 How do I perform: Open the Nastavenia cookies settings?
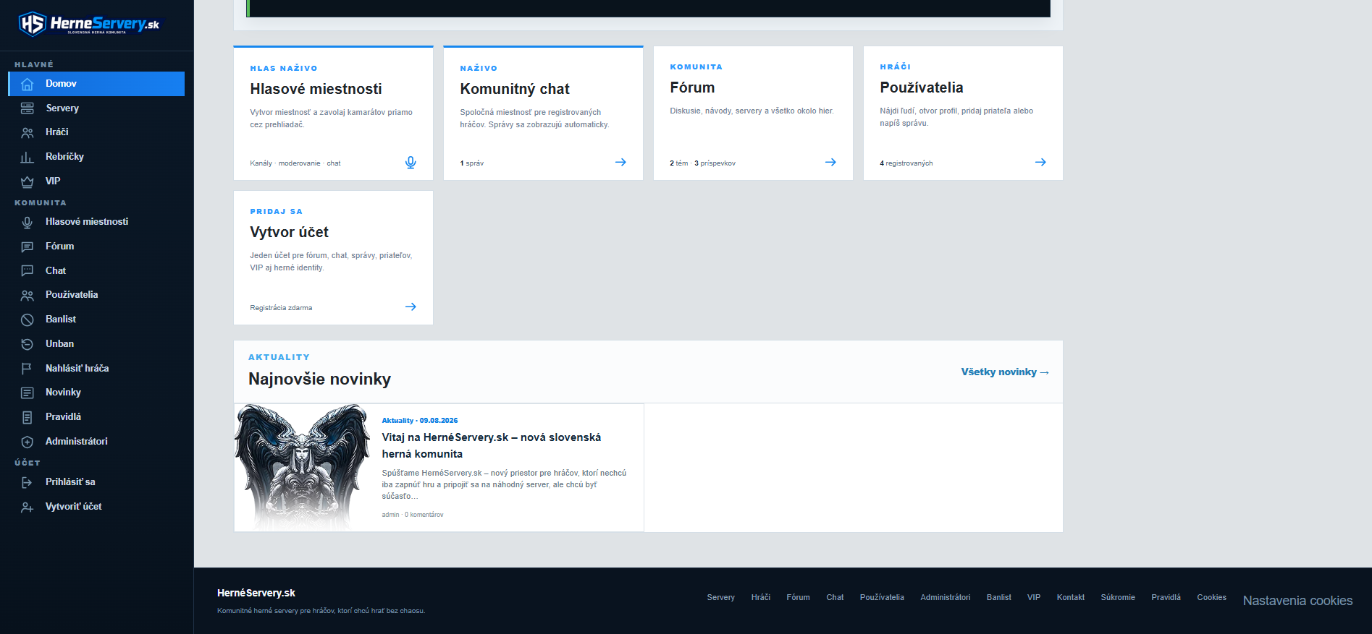point(1297,601)
